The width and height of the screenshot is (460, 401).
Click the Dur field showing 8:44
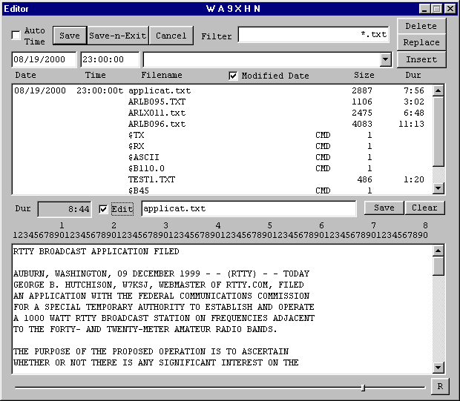coord(65,209)
